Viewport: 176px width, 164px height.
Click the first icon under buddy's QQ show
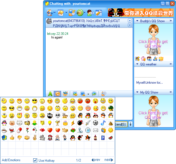coord(137,58)
